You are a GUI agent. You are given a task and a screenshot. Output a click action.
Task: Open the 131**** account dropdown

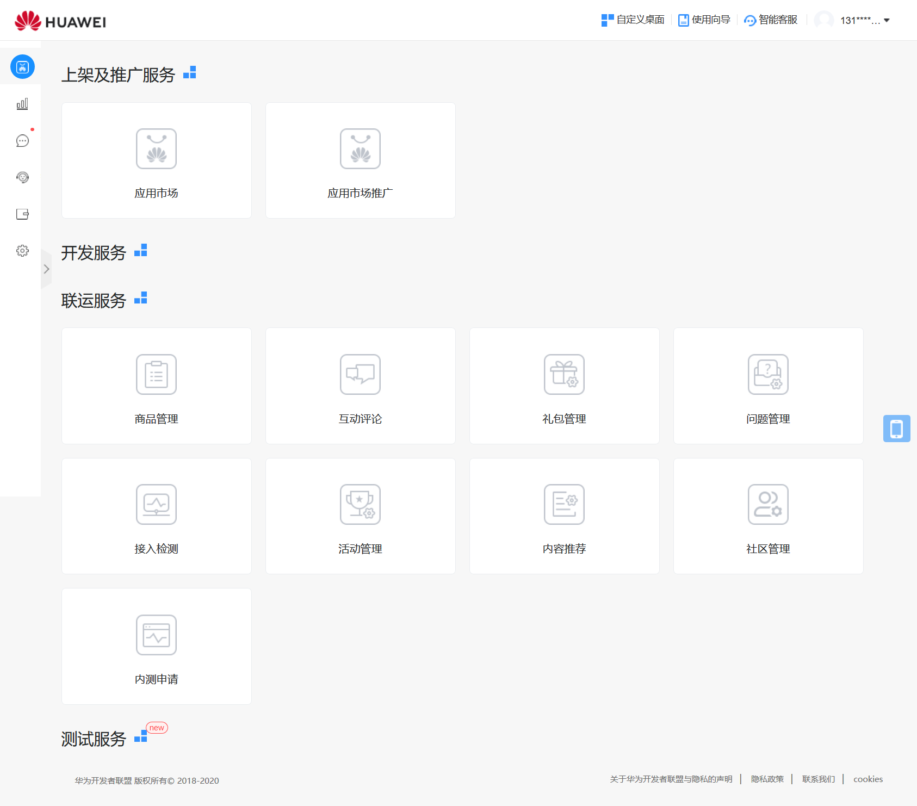865,20
